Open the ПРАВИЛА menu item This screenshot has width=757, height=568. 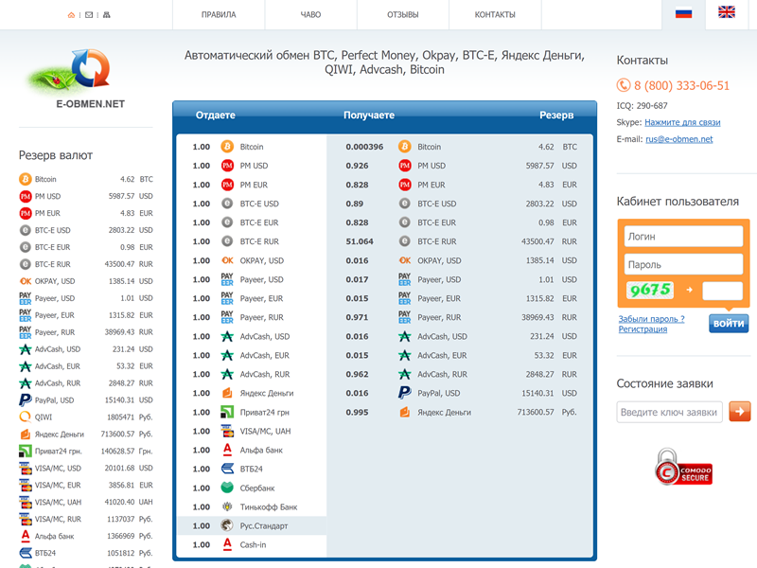tap(219, 15)
